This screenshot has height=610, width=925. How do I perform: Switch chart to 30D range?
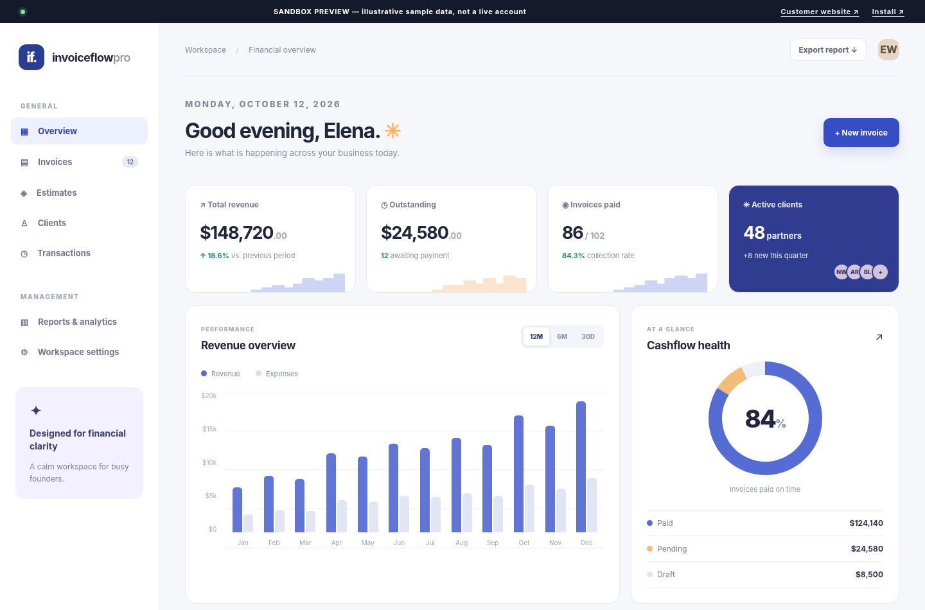[x=588, y=336]
